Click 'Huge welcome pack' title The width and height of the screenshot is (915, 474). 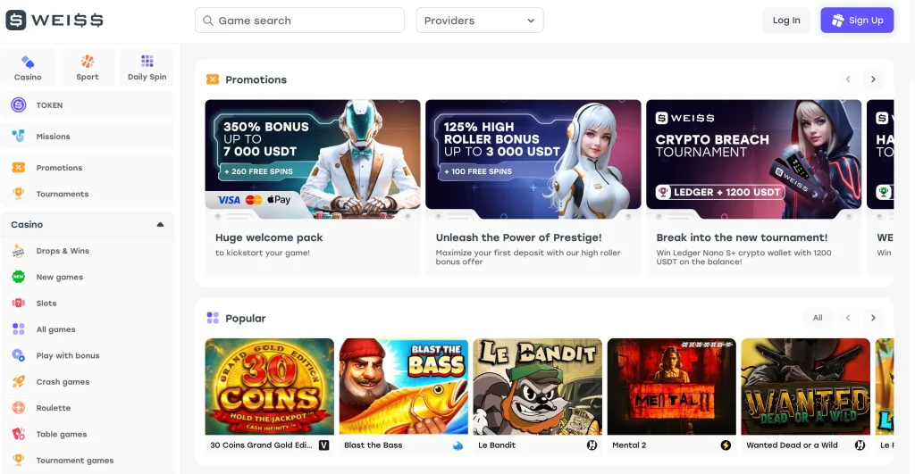coord(269,237)
